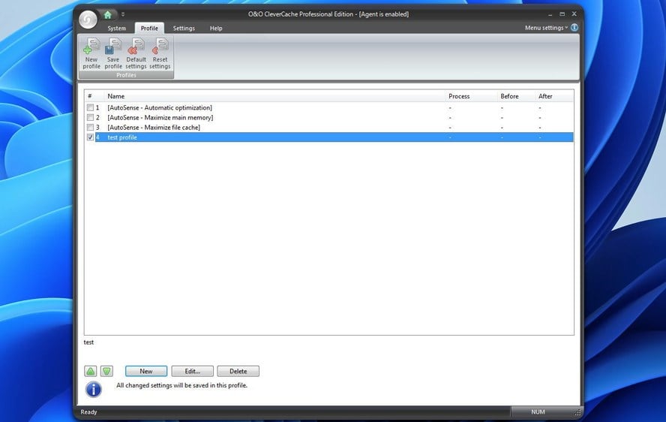Click the profile description text 'test'
Viewport: 666px width, 422px height.
(x=88, y=342)
